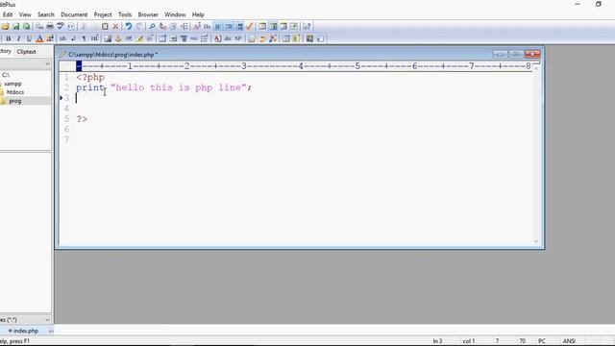
Task: Insert heading tag with H icon
Action: (x=94, y=38)
